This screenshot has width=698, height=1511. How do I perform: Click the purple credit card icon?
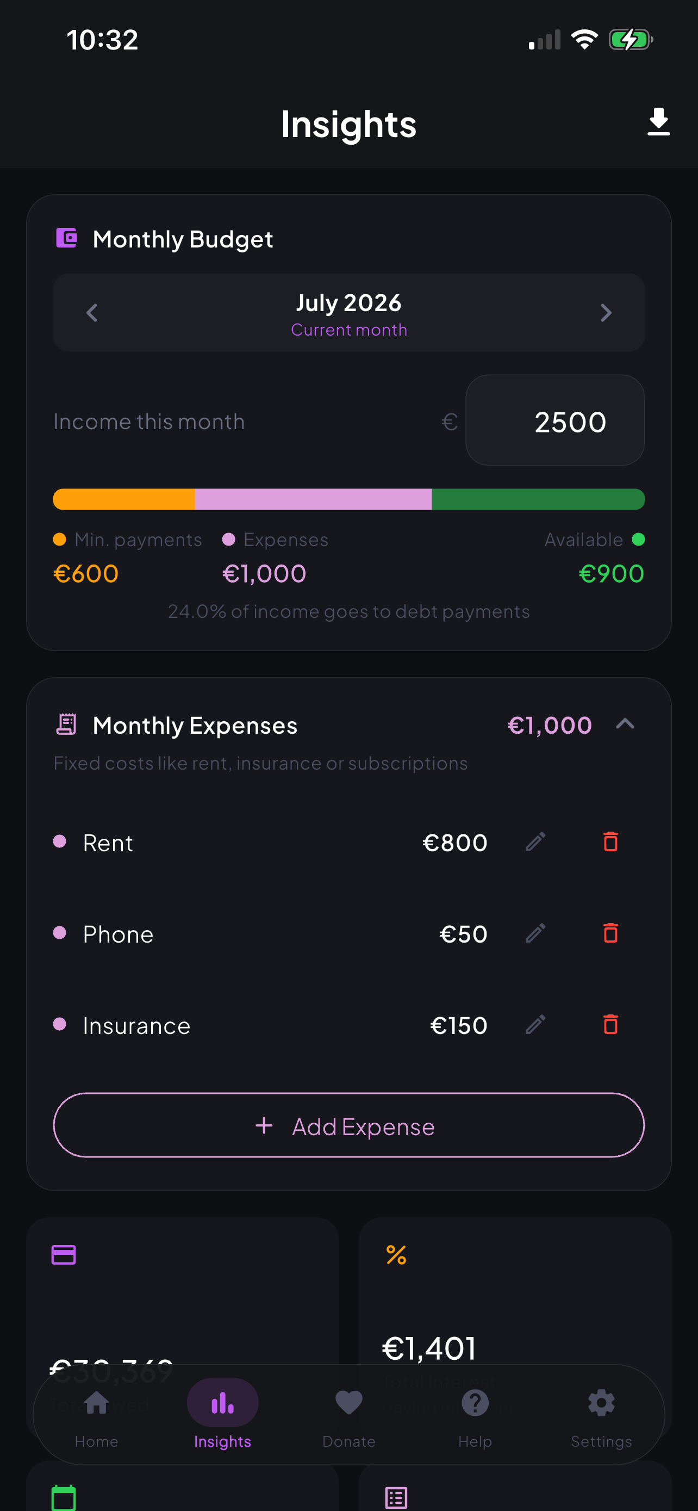pos(63,1255)
